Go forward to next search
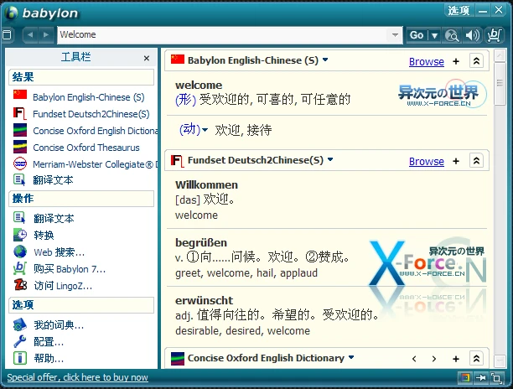The image size is (513, 389). point(46,34)
